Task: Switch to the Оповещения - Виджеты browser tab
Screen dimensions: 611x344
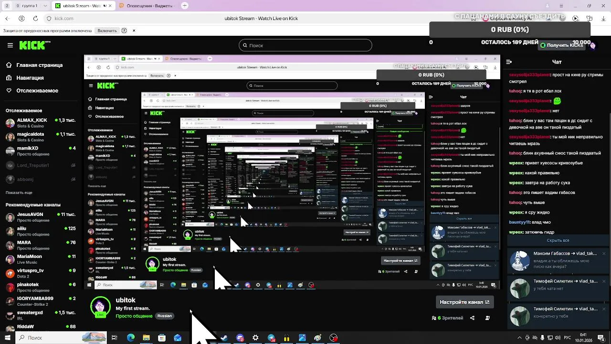Action: tap(147, 6)
